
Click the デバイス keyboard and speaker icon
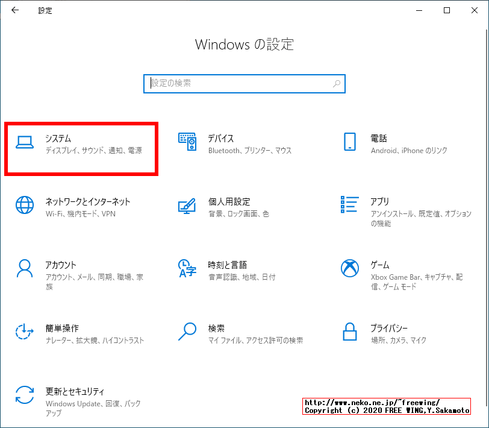pos(187,142)
